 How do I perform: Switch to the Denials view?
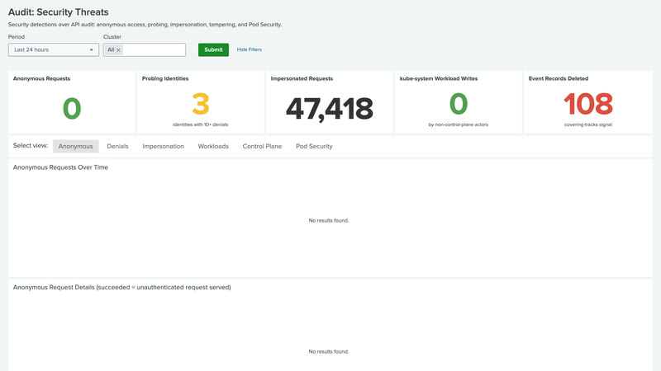[x=117, y=147]
